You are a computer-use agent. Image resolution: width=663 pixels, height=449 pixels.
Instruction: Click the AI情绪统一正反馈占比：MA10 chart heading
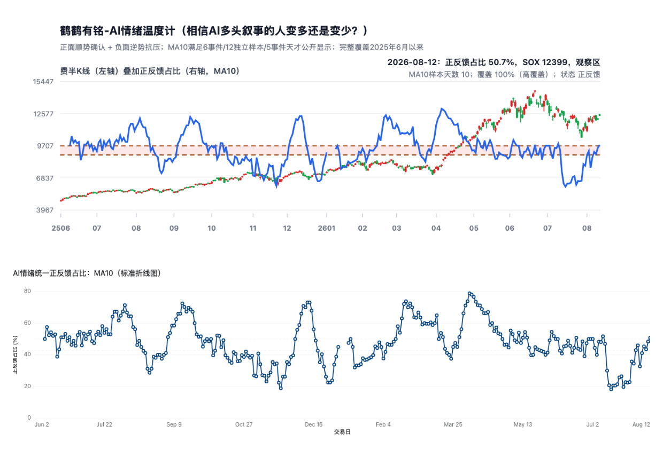tap(87, 273)
